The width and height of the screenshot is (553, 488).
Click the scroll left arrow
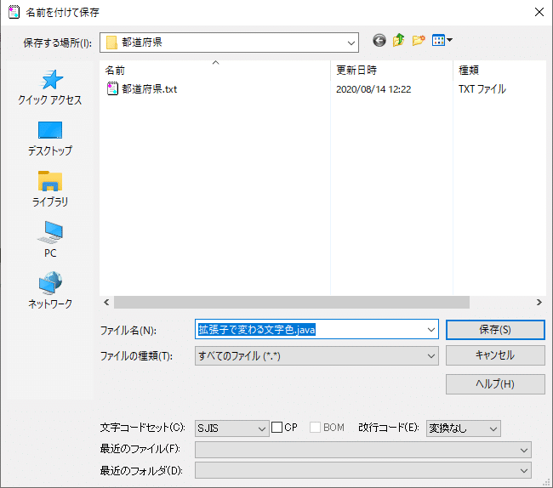pyautogui.click(x=106, y=303)
